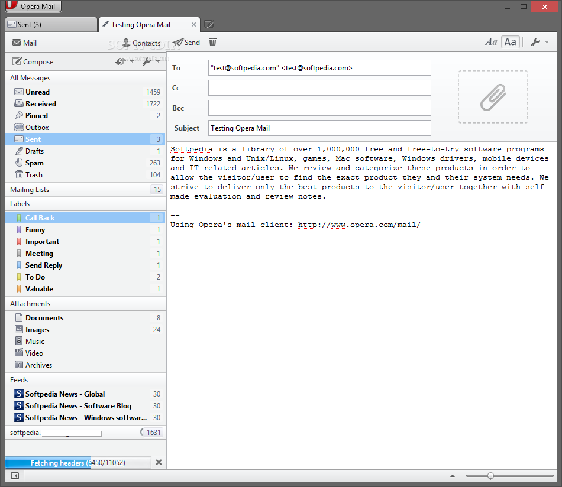The image size is (562, 487).
Task: Close the Testing Opera Mail tab
Action: tap(193, 24)
